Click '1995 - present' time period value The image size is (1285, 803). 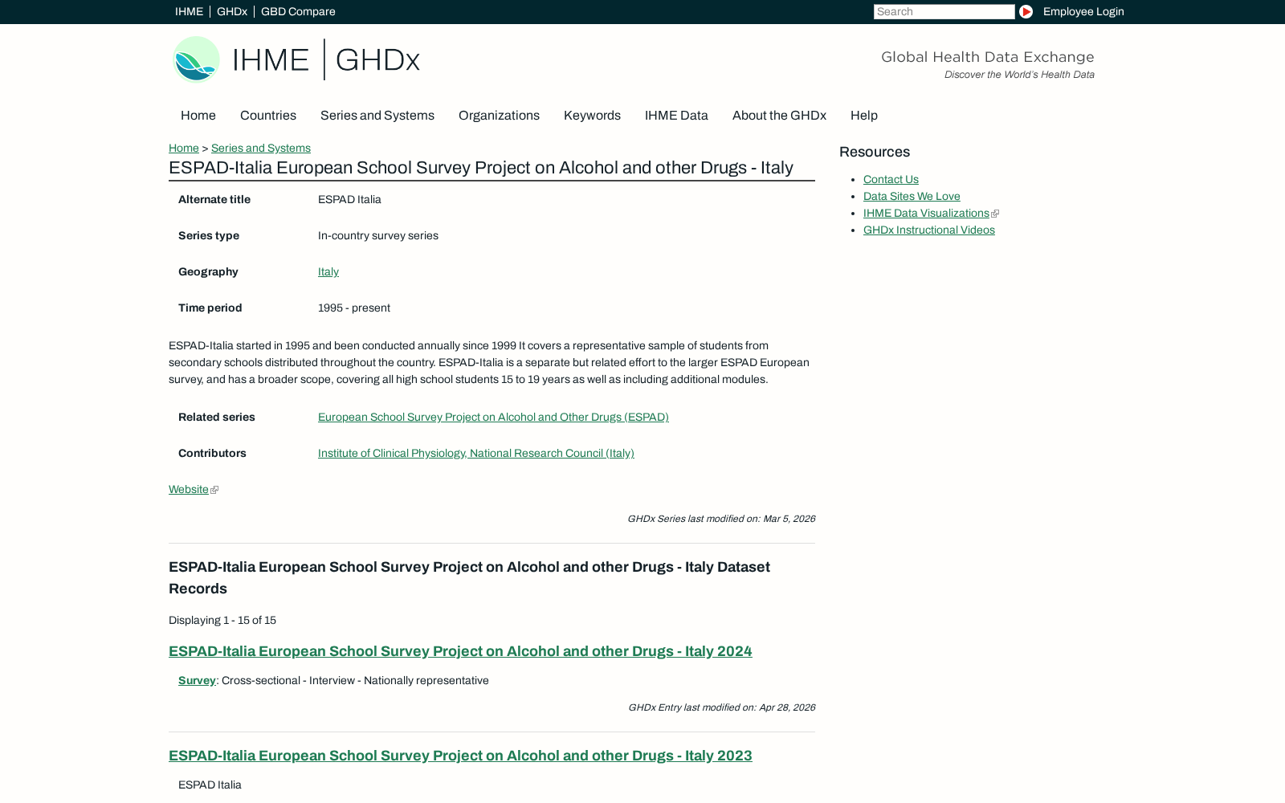tap(354, 308)
